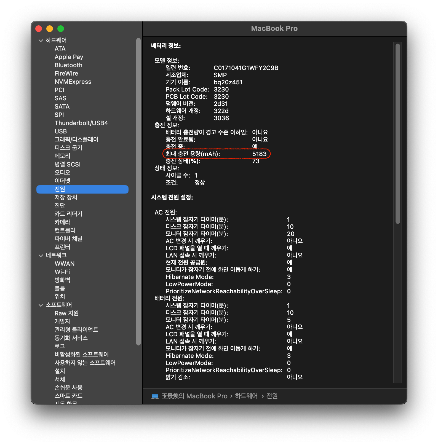Select 위치 under network
Image resolution: width=438 pixels, height=445 pixels.
(x=60, y=297)
